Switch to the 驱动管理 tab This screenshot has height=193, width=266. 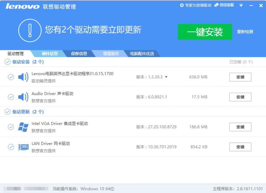(16, 54)
